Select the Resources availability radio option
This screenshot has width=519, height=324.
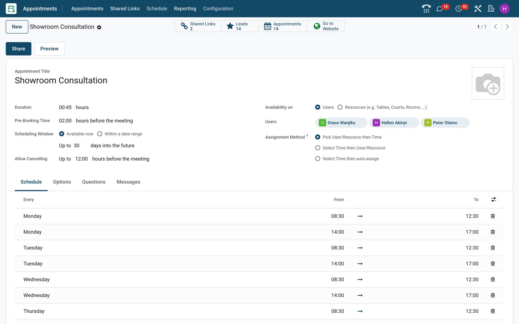pyautogui.click(x=340, y=107)
